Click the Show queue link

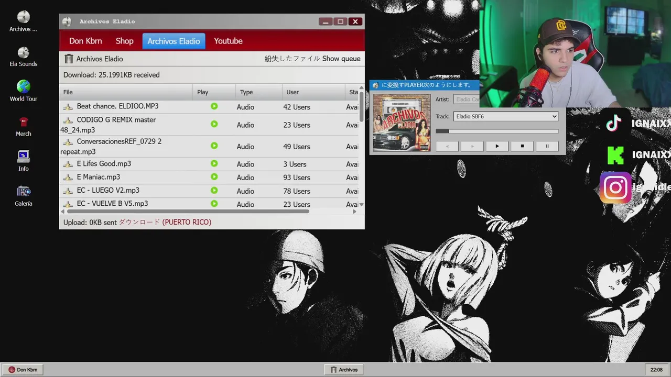(341, 59)
